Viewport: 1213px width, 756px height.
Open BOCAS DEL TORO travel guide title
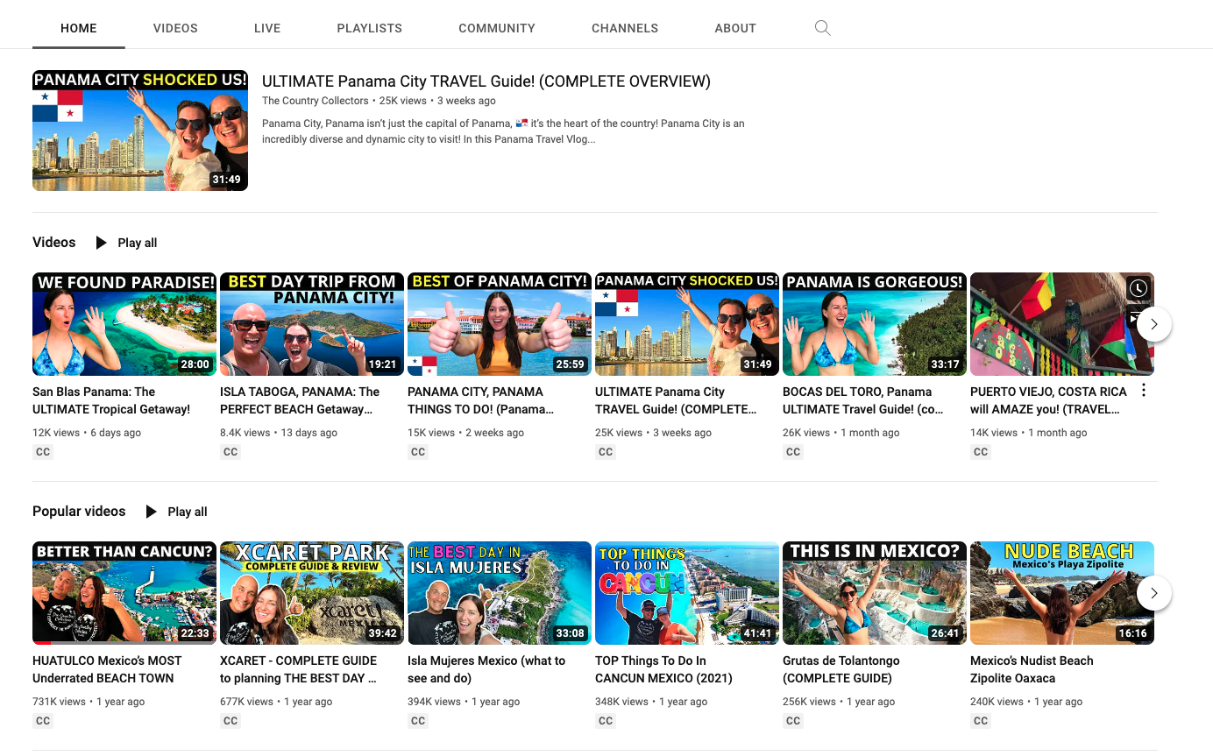tap(863, 400)
